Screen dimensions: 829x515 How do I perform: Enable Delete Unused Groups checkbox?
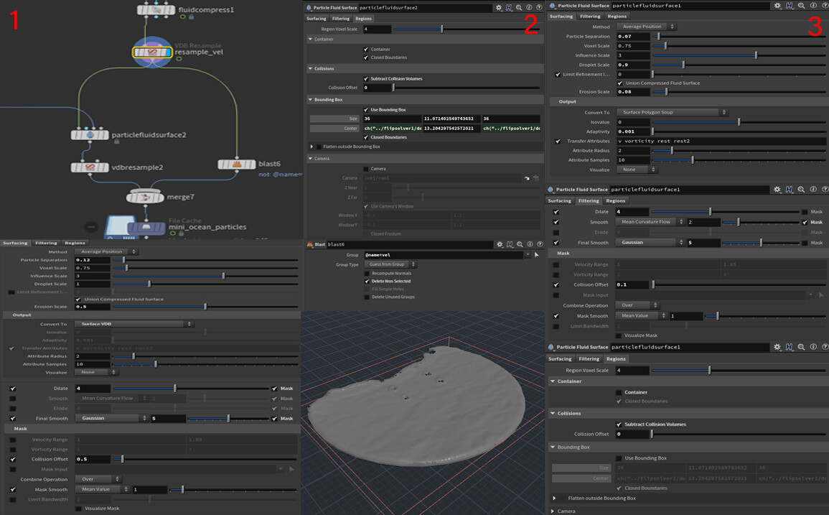coord(367,297)
